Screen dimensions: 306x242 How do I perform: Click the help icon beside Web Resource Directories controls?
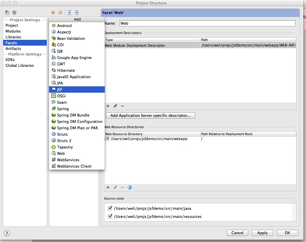pos(130,187)
